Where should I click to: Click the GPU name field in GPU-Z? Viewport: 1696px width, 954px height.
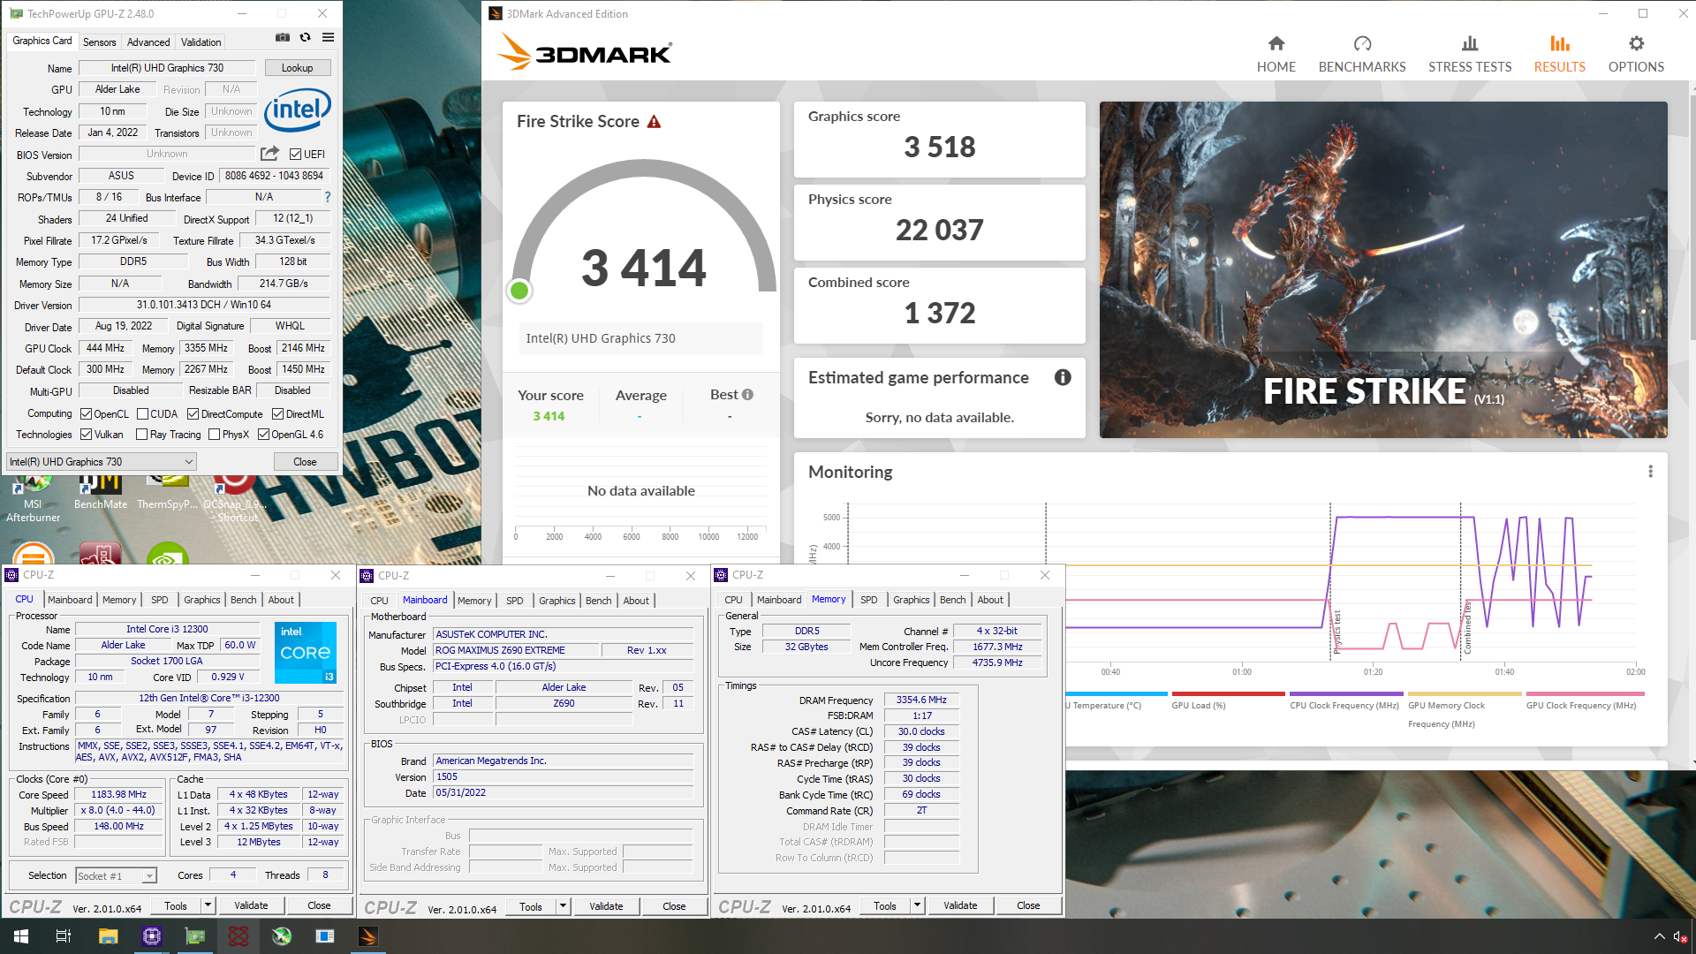(167, 68)
